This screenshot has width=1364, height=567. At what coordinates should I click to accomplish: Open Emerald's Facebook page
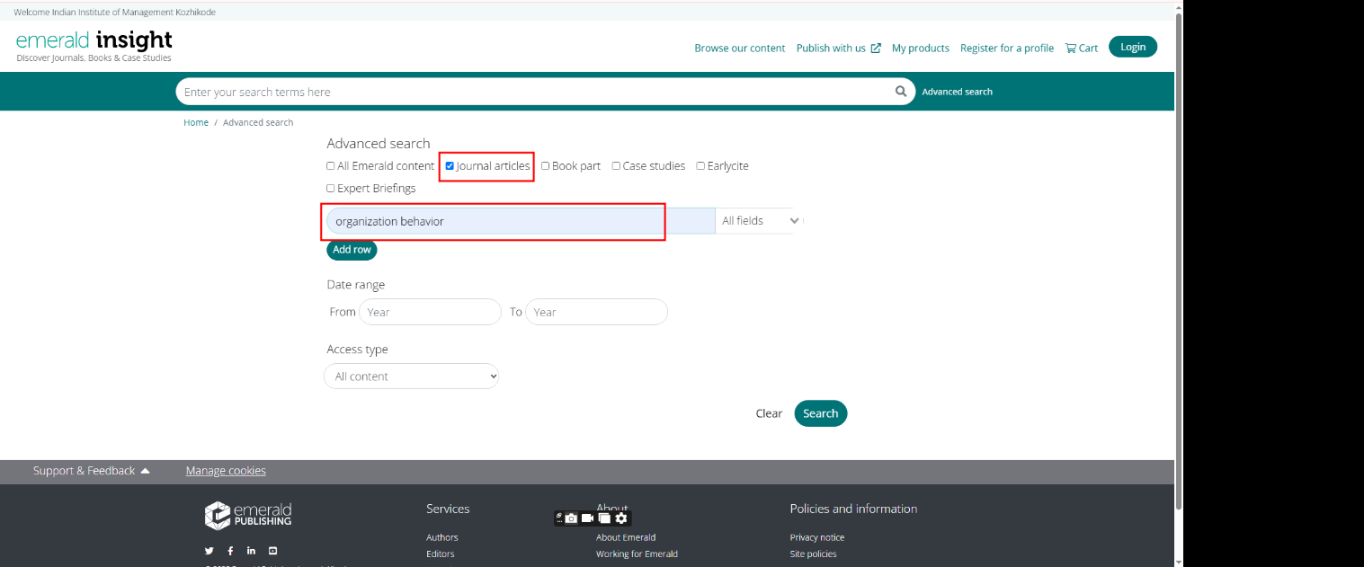point(230,551)
